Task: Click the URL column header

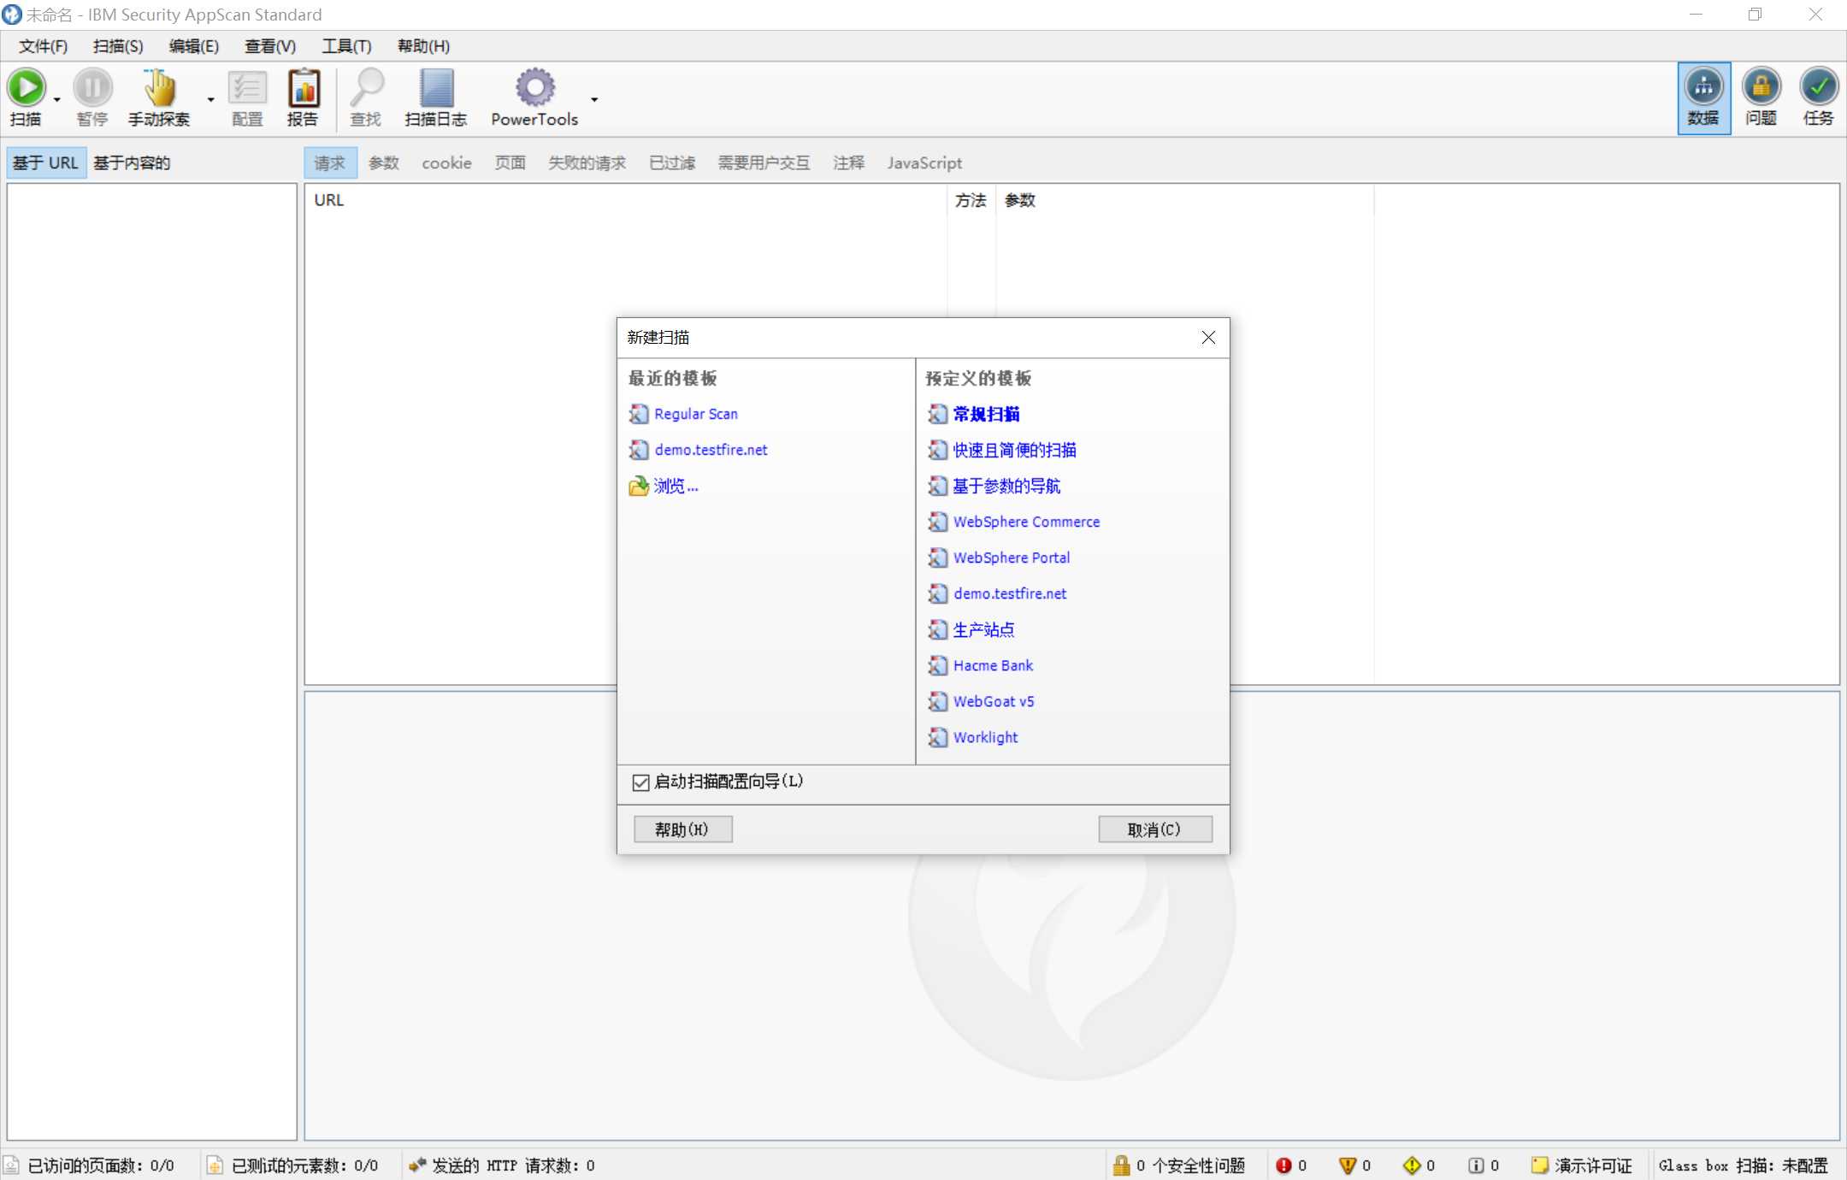Action: 626,200
